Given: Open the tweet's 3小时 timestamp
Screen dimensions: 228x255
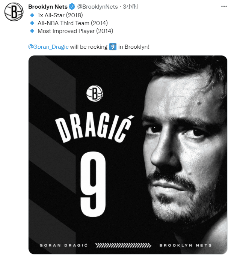Looking at the screenshot, I should (x=131, y=7).
